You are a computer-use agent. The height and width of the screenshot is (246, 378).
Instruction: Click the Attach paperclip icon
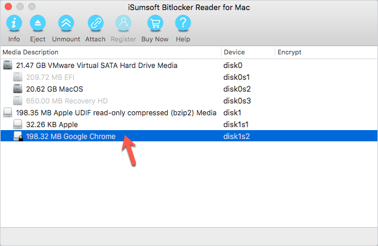(96, 23)
